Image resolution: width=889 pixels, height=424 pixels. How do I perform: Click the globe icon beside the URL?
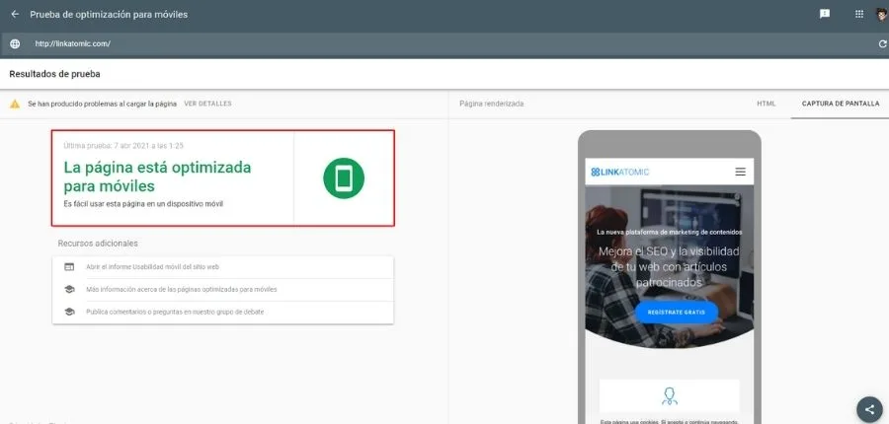[15, 43]
